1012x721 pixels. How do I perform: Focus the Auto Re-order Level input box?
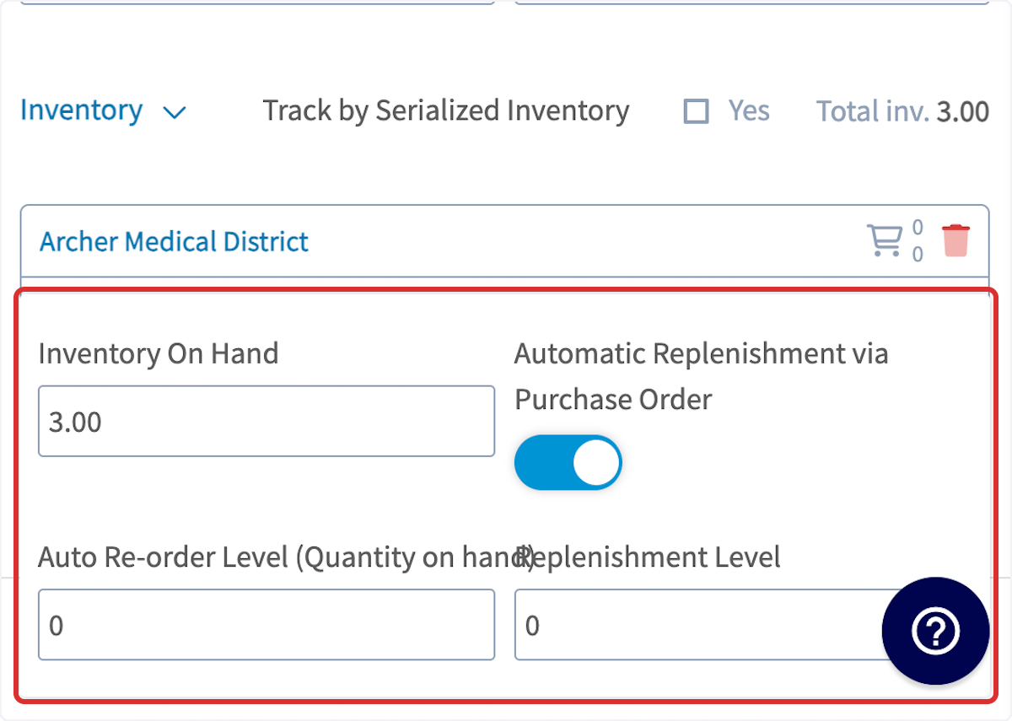pyautogui.click(x=266, y=625)
